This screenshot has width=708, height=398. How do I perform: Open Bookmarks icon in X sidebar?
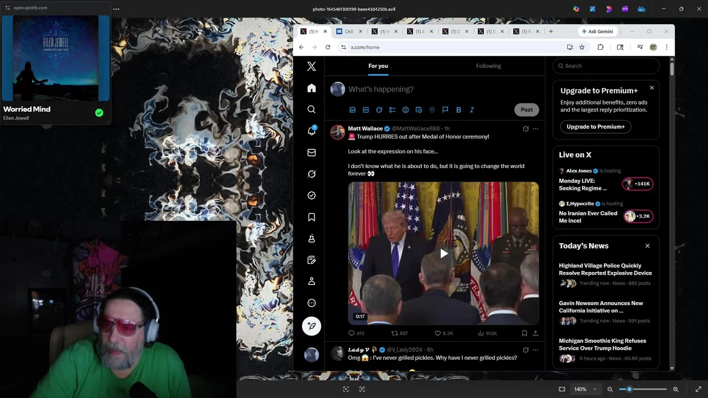coord(311,217)
